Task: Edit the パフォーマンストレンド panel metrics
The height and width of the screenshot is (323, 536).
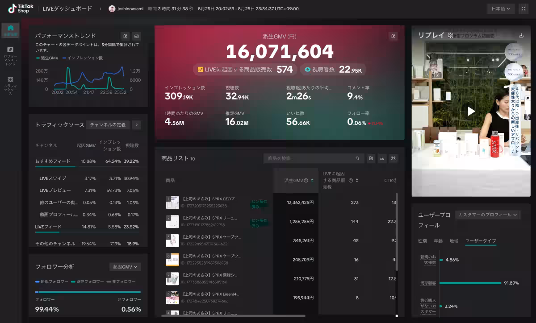Action: 126,36
